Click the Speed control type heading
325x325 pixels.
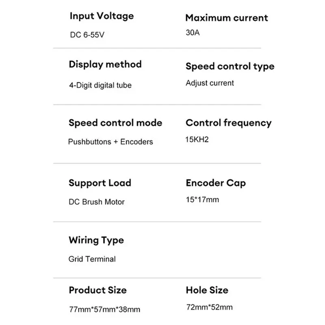tap(230, 67)
